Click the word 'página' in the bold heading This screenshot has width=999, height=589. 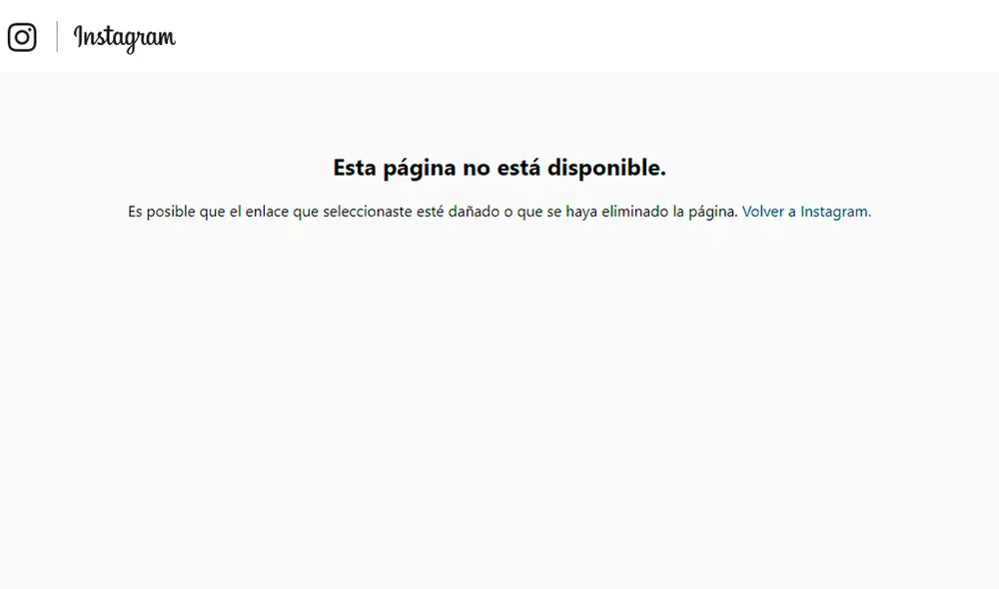tap(419, 169)
